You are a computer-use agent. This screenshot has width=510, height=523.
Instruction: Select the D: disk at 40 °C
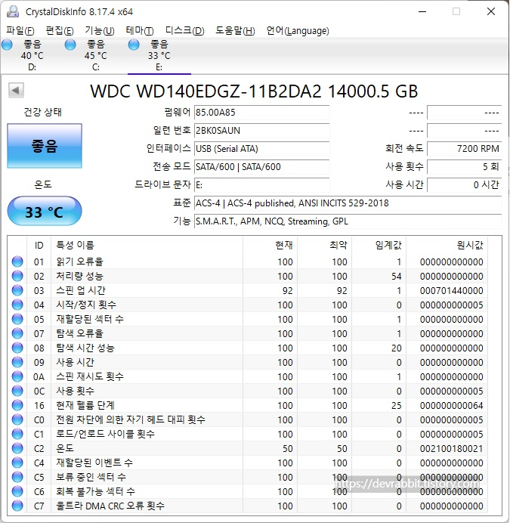click(32, 55)
